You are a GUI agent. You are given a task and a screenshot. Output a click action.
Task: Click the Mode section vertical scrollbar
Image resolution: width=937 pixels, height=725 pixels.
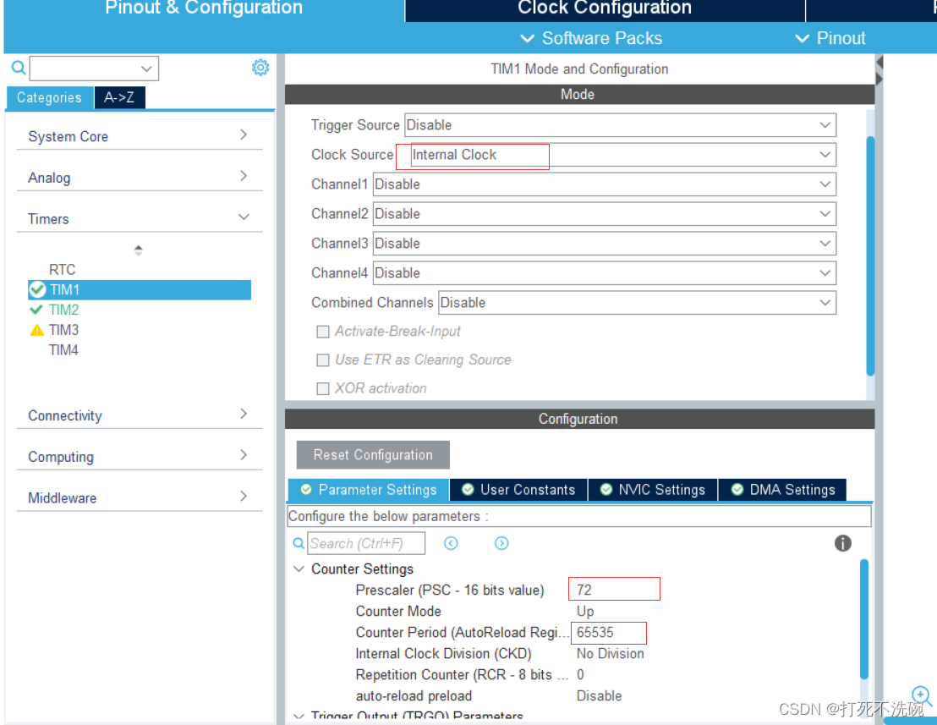tap(871, 255)
